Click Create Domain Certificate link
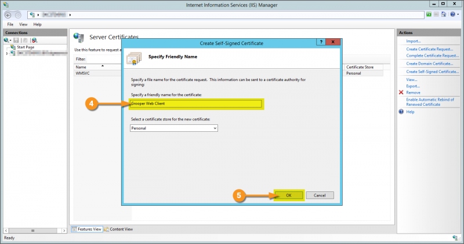464x244 pixels. (429, 64)
